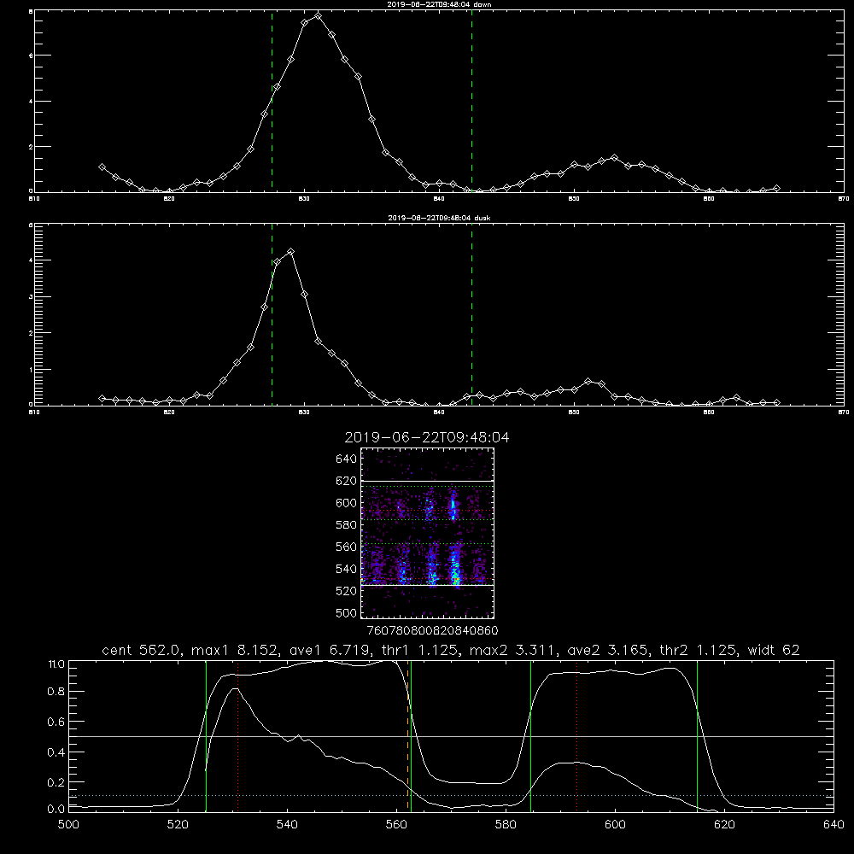Click x-axis label 870 on dawn plot
This screenshot has width=854, height=854.
point(843,199)
